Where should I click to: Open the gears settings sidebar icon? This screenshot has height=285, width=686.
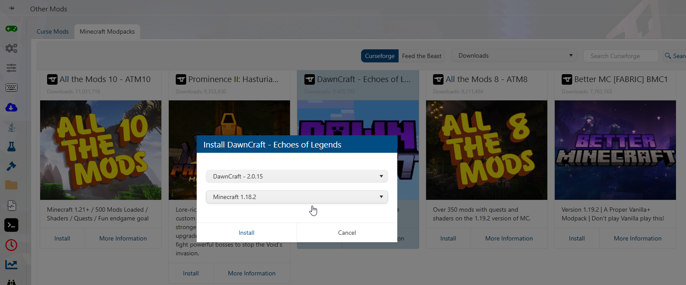point(11,48)
